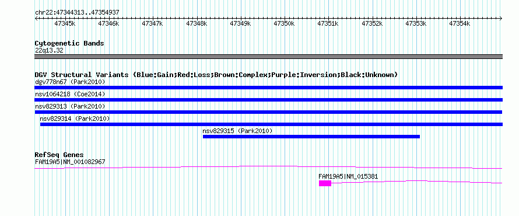Click the right arrowhead of the ruler
This screenshot has width=519, height=216.
[501, 19]
